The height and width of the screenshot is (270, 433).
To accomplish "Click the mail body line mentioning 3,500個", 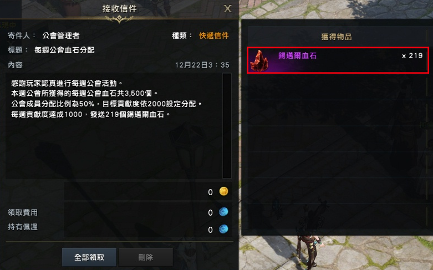I will (84, 93).
